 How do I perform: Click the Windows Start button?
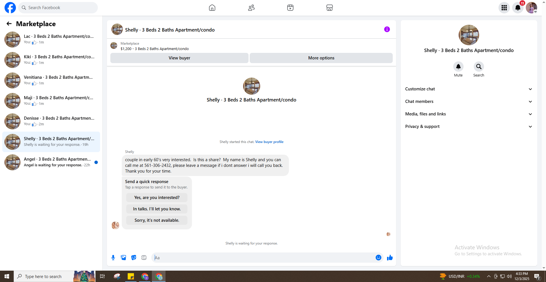[x=7, y=276]
